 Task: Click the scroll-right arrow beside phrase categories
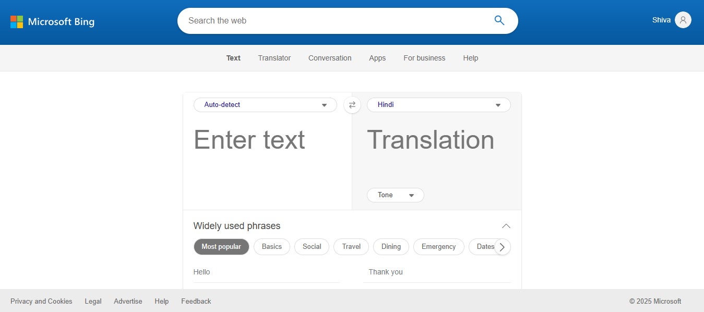502,247
